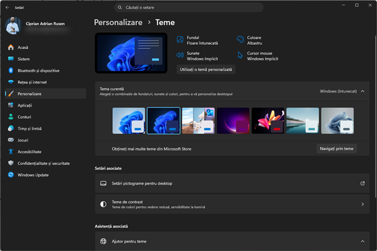This screenshot has height=251, width=377.
Task: Select the gray flow theme
Action: point(337,121)
